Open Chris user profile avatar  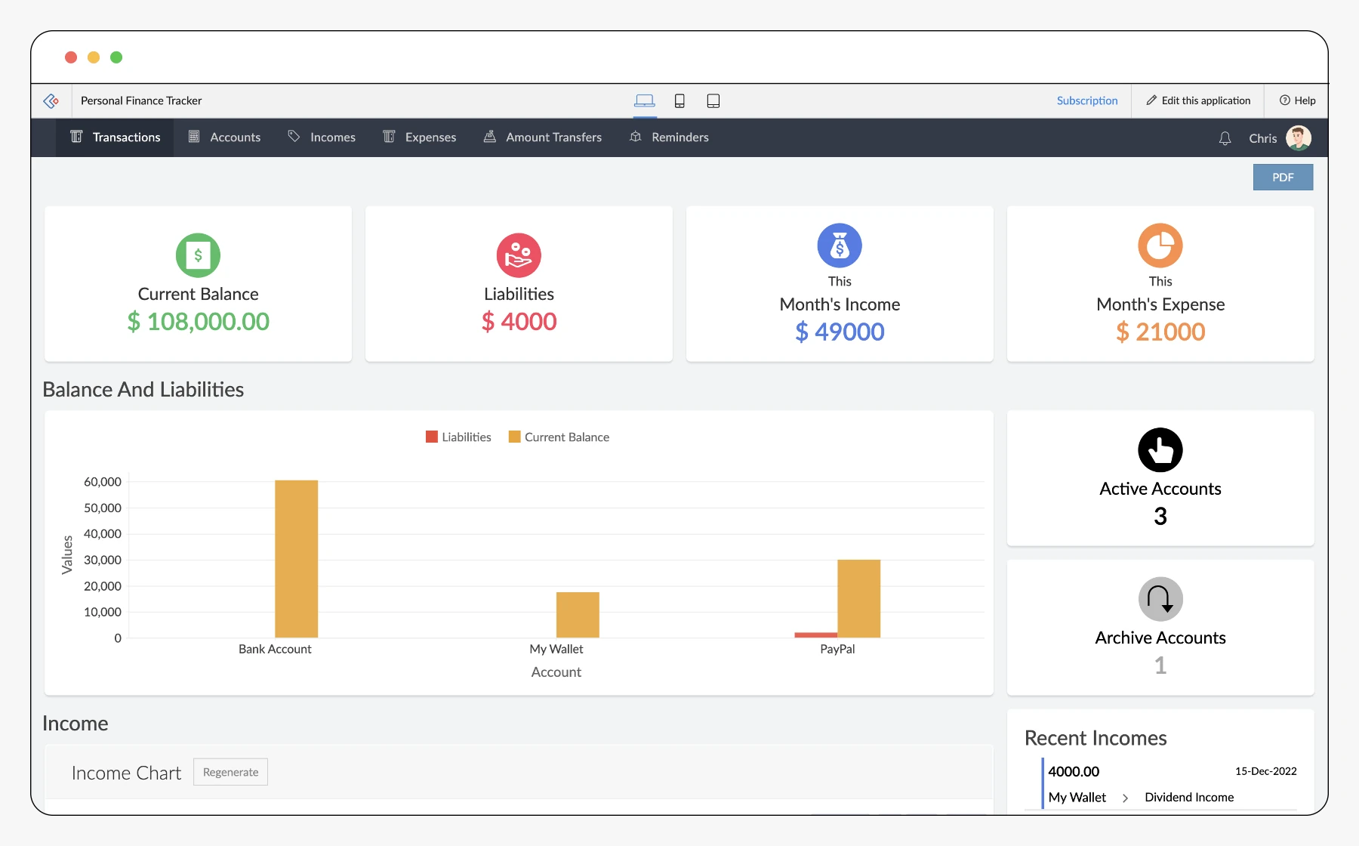(x=1298, y=138)
